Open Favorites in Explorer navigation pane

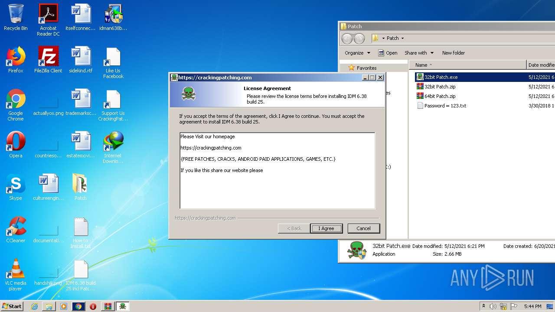tap(366, 68)
